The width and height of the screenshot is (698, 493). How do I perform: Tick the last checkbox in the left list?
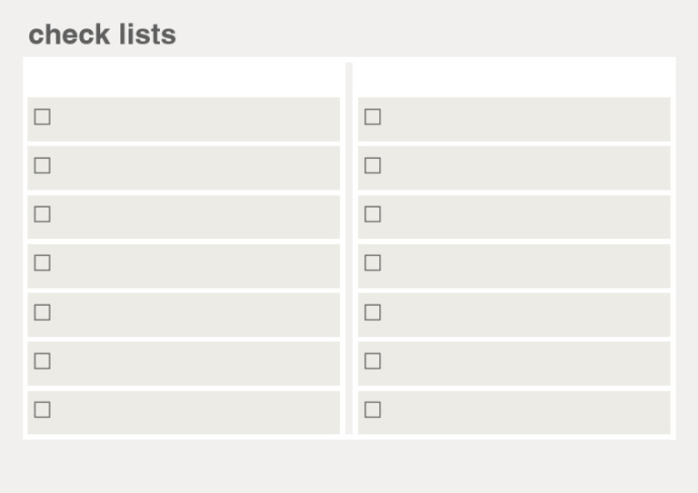tap(42, 409)
